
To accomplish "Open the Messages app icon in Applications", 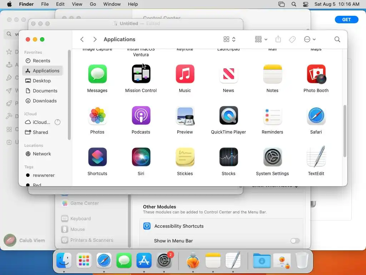I will (97, 74).
